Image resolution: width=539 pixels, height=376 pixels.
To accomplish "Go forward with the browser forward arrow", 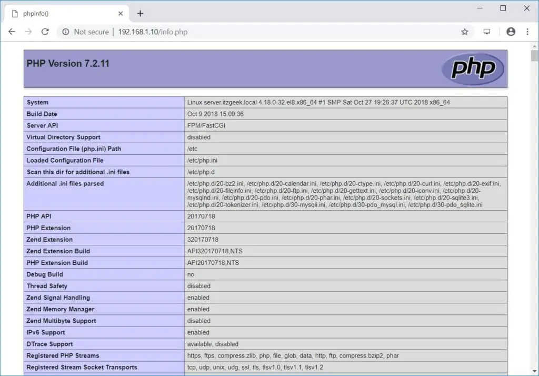I will click(x=28, y=32).
